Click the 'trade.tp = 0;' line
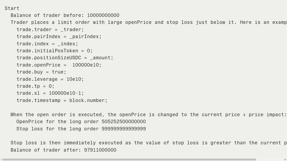This screenshot has height=161, width=287. 36,86
